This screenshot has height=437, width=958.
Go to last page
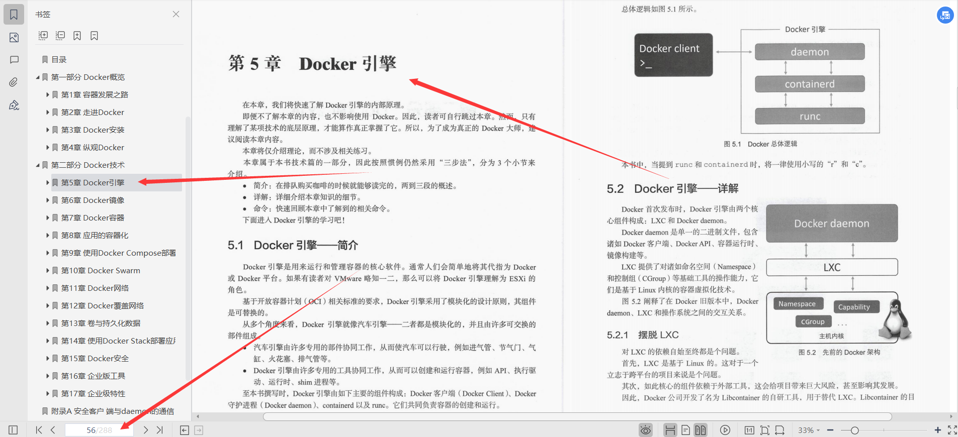[160, 430]
